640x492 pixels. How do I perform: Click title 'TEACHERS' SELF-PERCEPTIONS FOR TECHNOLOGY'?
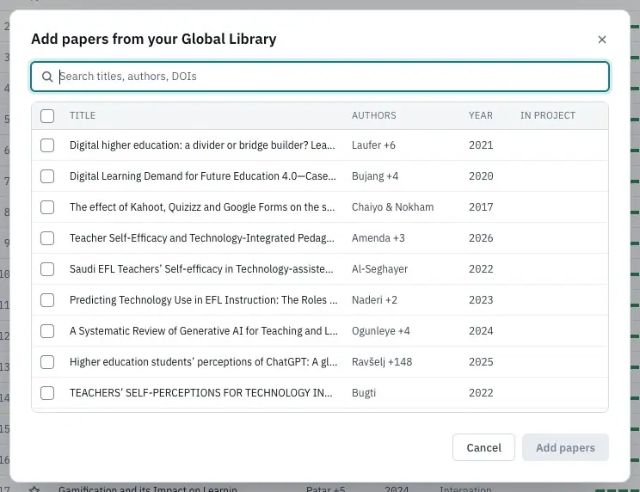coord(200,393)
